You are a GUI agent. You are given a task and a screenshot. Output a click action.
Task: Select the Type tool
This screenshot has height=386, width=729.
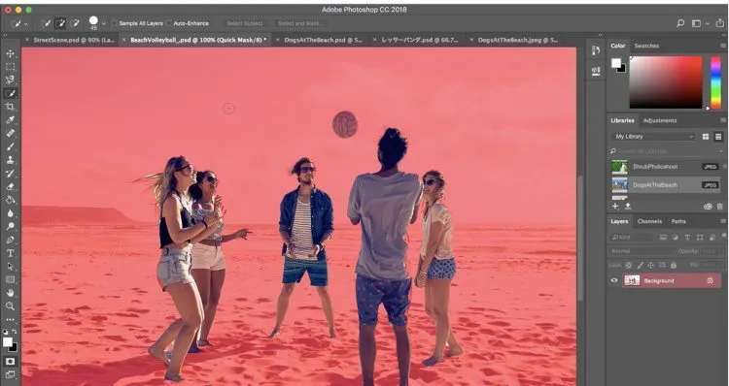coord(11,253)
